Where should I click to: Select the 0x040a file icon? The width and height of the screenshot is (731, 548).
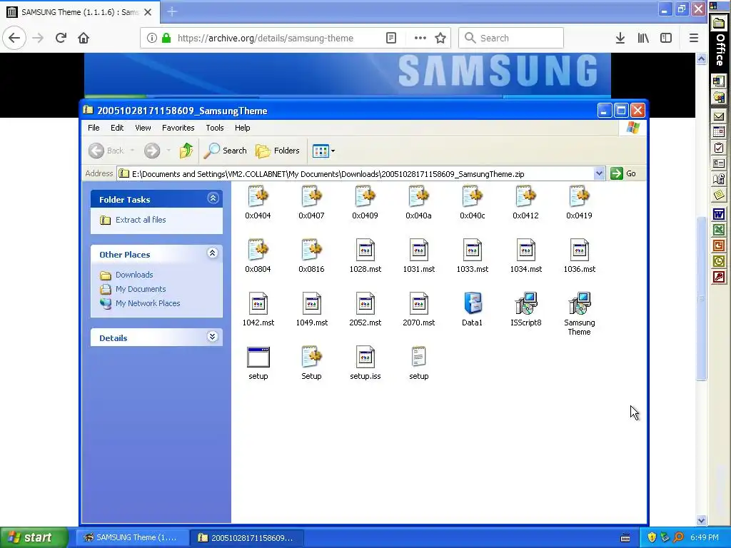418,196
